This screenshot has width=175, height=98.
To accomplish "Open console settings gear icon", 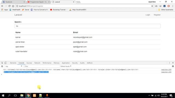I will pos(173,66).
